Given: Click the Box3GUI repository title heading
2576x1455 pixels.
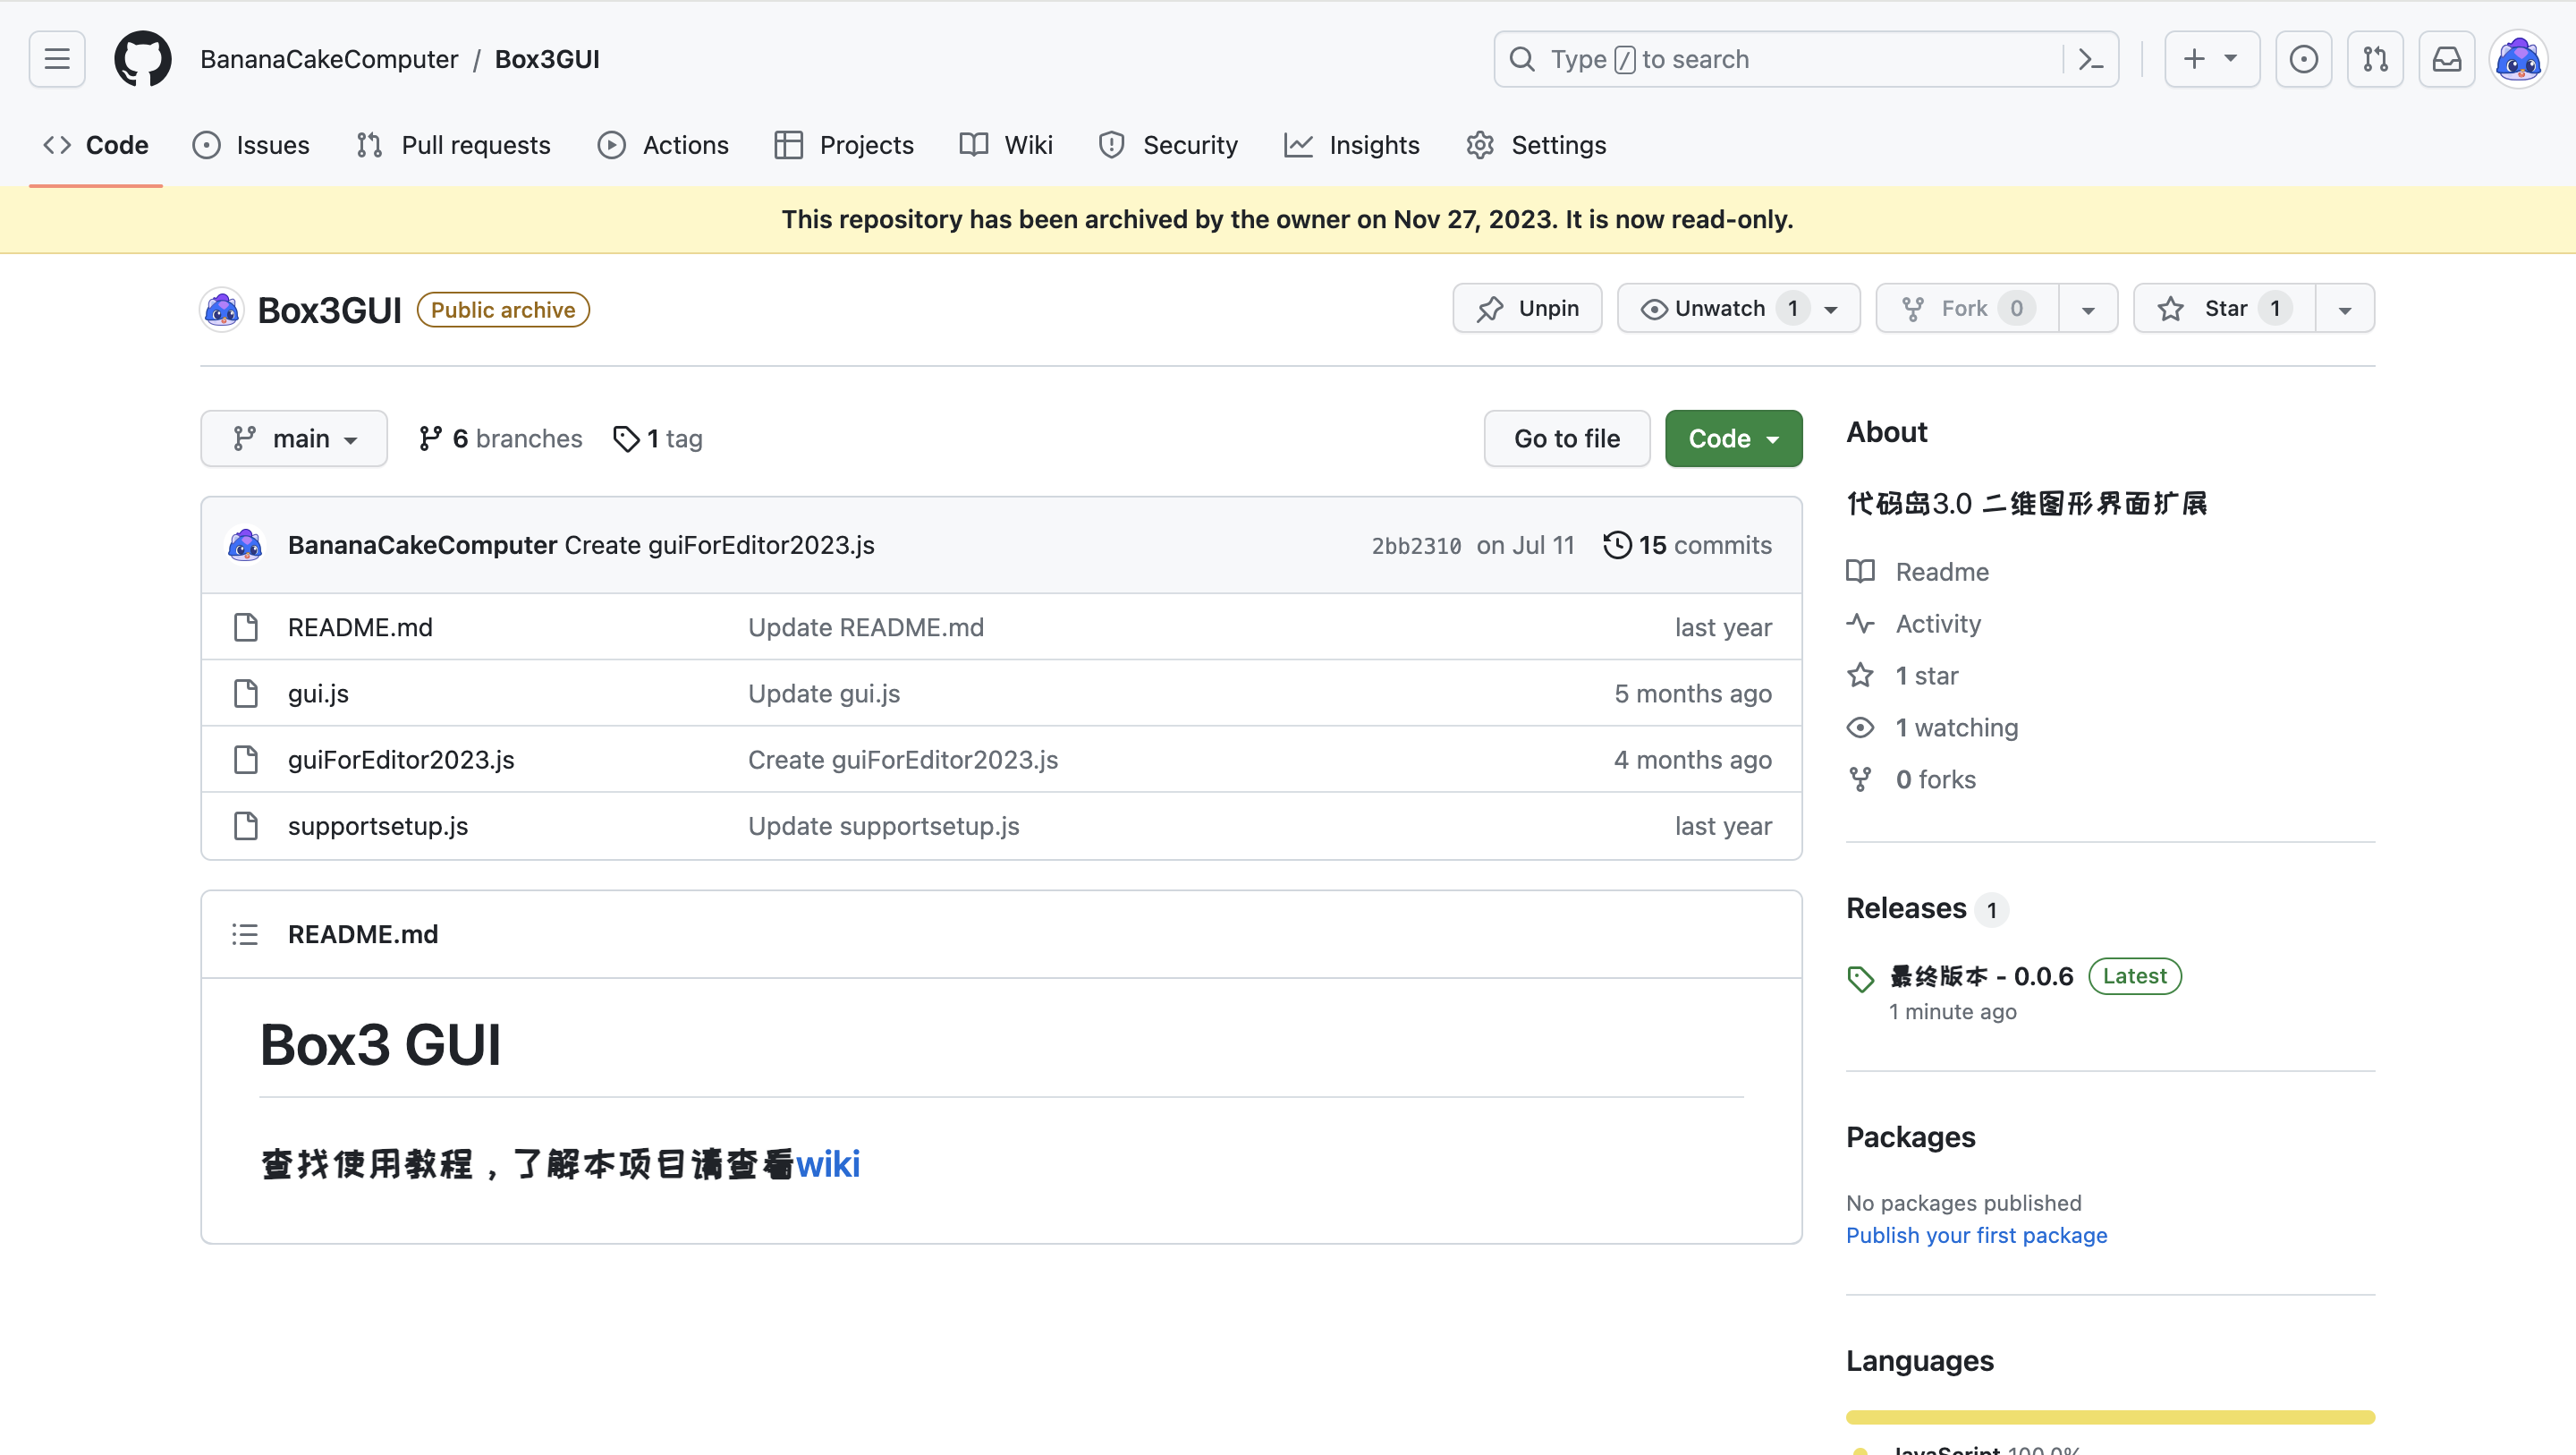Looking at the screenshot, I should point(330,311).
